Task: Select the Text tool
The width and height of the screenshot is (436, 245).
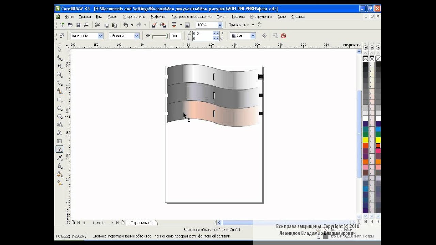Action: point(59,133)
